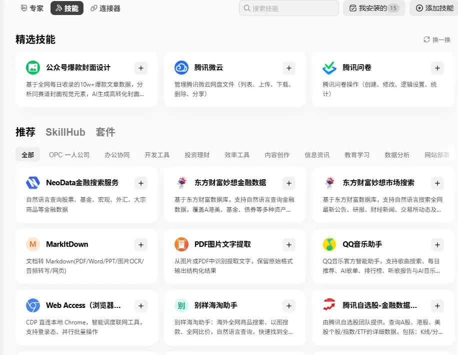This screenshot has width=458, height=355.
Task: Filter by 教育学习 category
Action: pos(357,155)
